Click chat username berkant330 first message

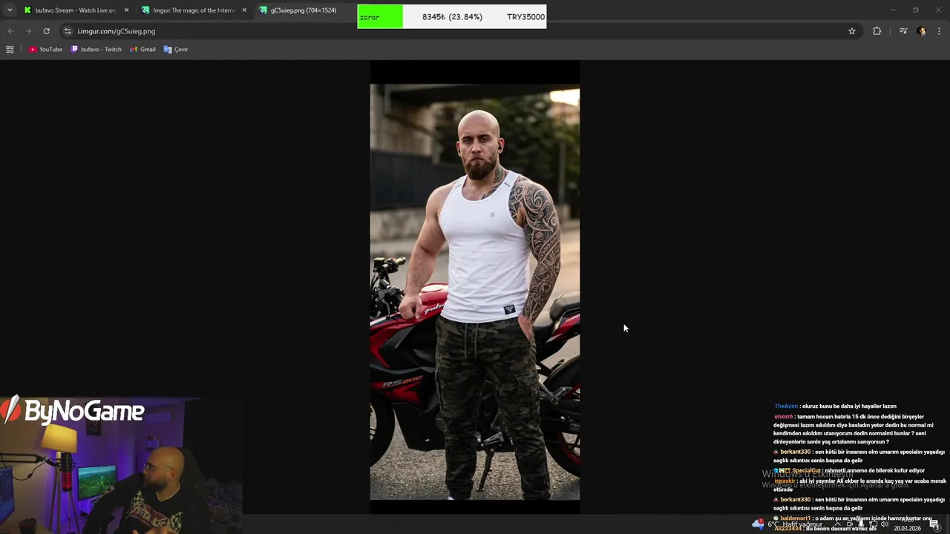795,452
